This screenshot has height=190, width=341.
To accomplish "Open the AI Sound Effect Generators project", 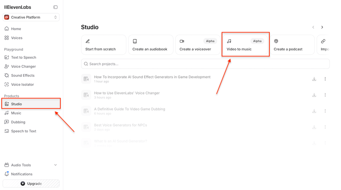I will pyautogui.click(x=152, y=77).
